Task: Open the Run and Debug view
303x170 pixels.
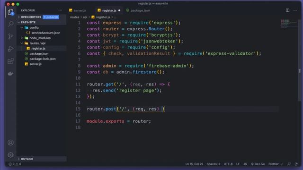Action: point(10,49)
